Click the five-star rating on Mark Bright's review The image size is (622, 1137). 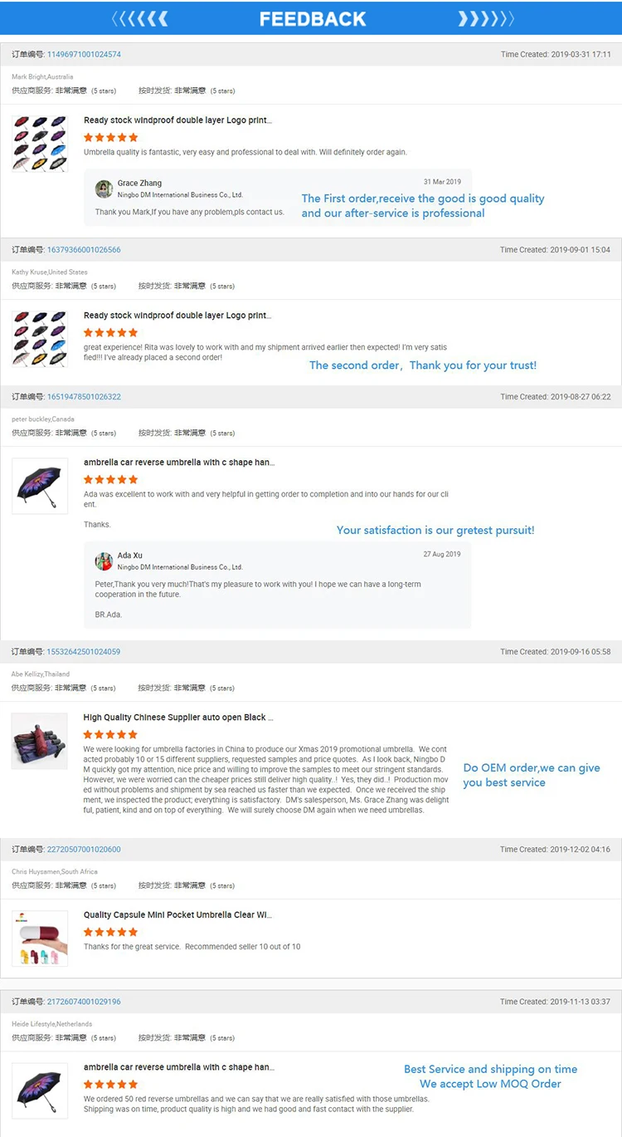tap(110, 137)
